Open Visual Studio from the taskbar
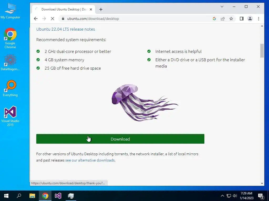 coord(58,196)
